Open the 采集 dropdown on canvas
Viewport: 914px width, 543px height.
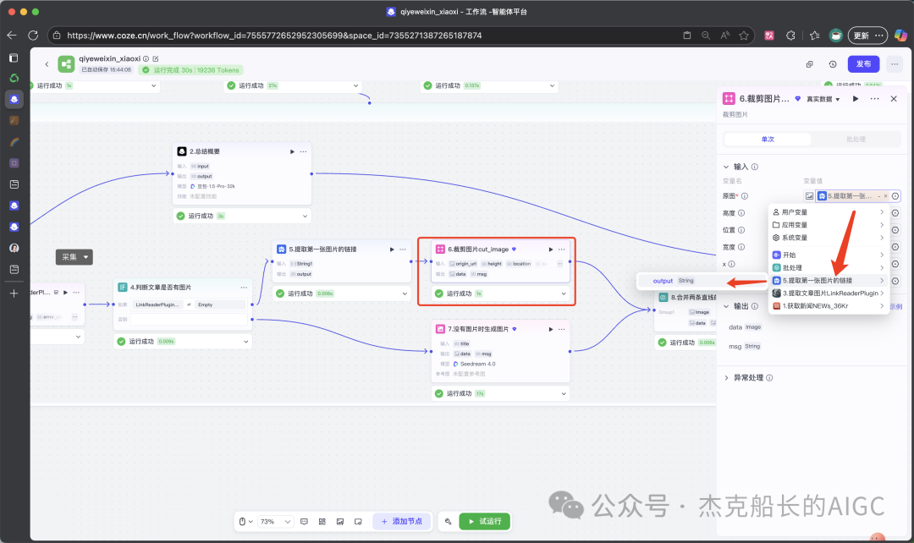[74, 257]
